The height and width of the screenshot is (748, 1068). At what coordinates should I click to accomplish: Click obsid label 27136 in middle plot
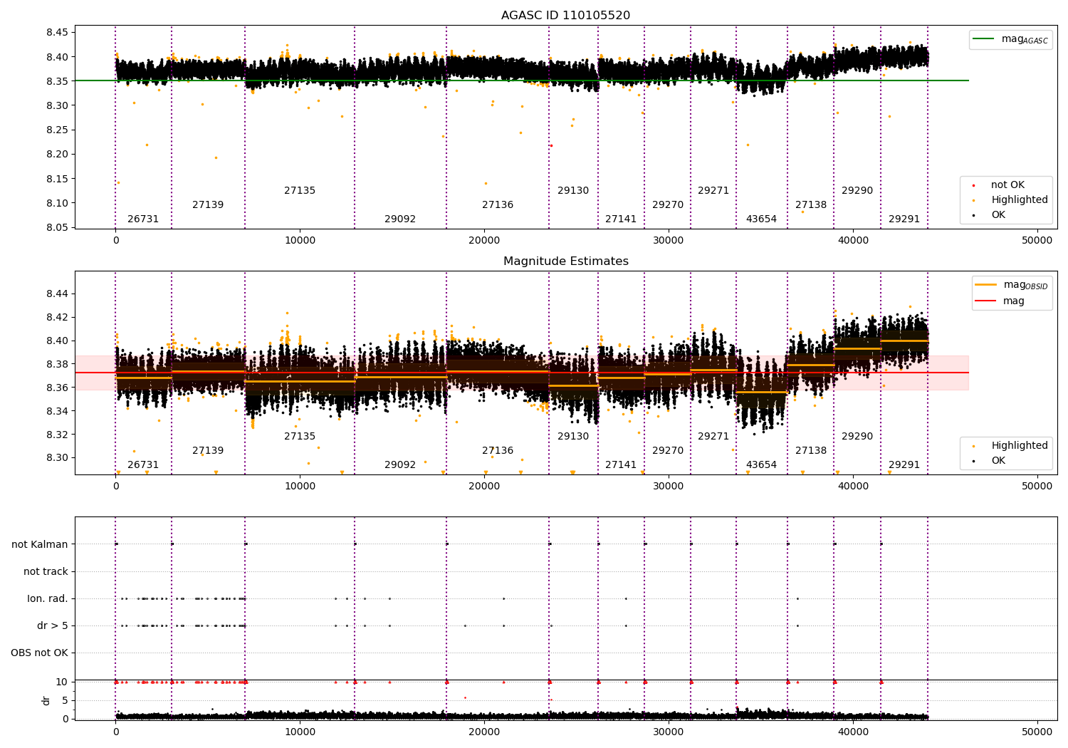pyautogui.click(x=498, y=451)
